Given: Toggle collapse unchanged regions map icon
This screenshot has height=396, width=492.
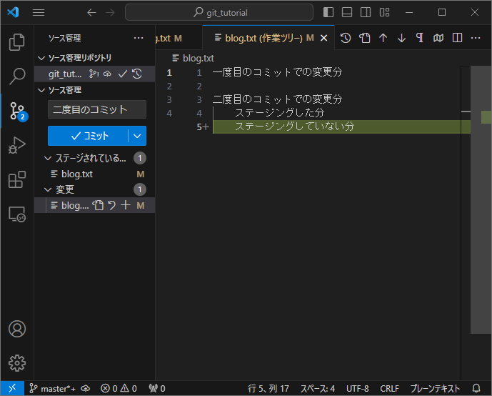Looking at the screenshot, I should coord(438,38).
